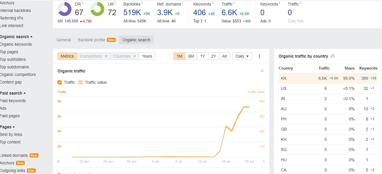This screenshot has width=382, height=174.
Task: Click the Backlinks info icon
Action: click(x=142, y=3)
